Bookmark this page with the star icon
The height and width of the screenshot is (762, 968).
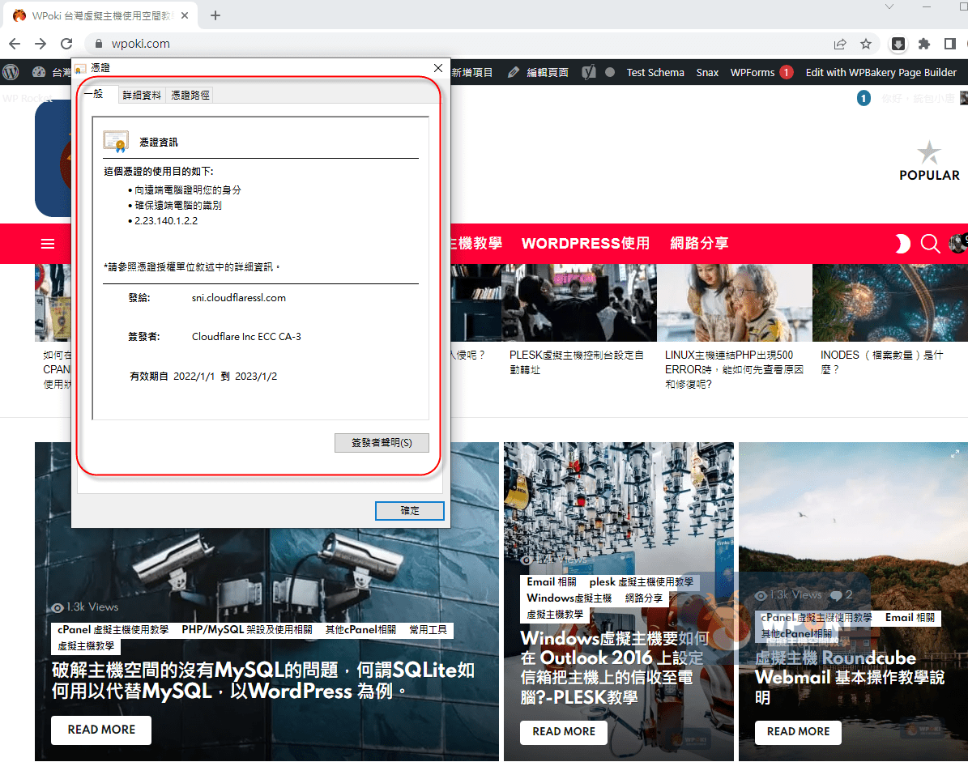click(x=866, y=44)
